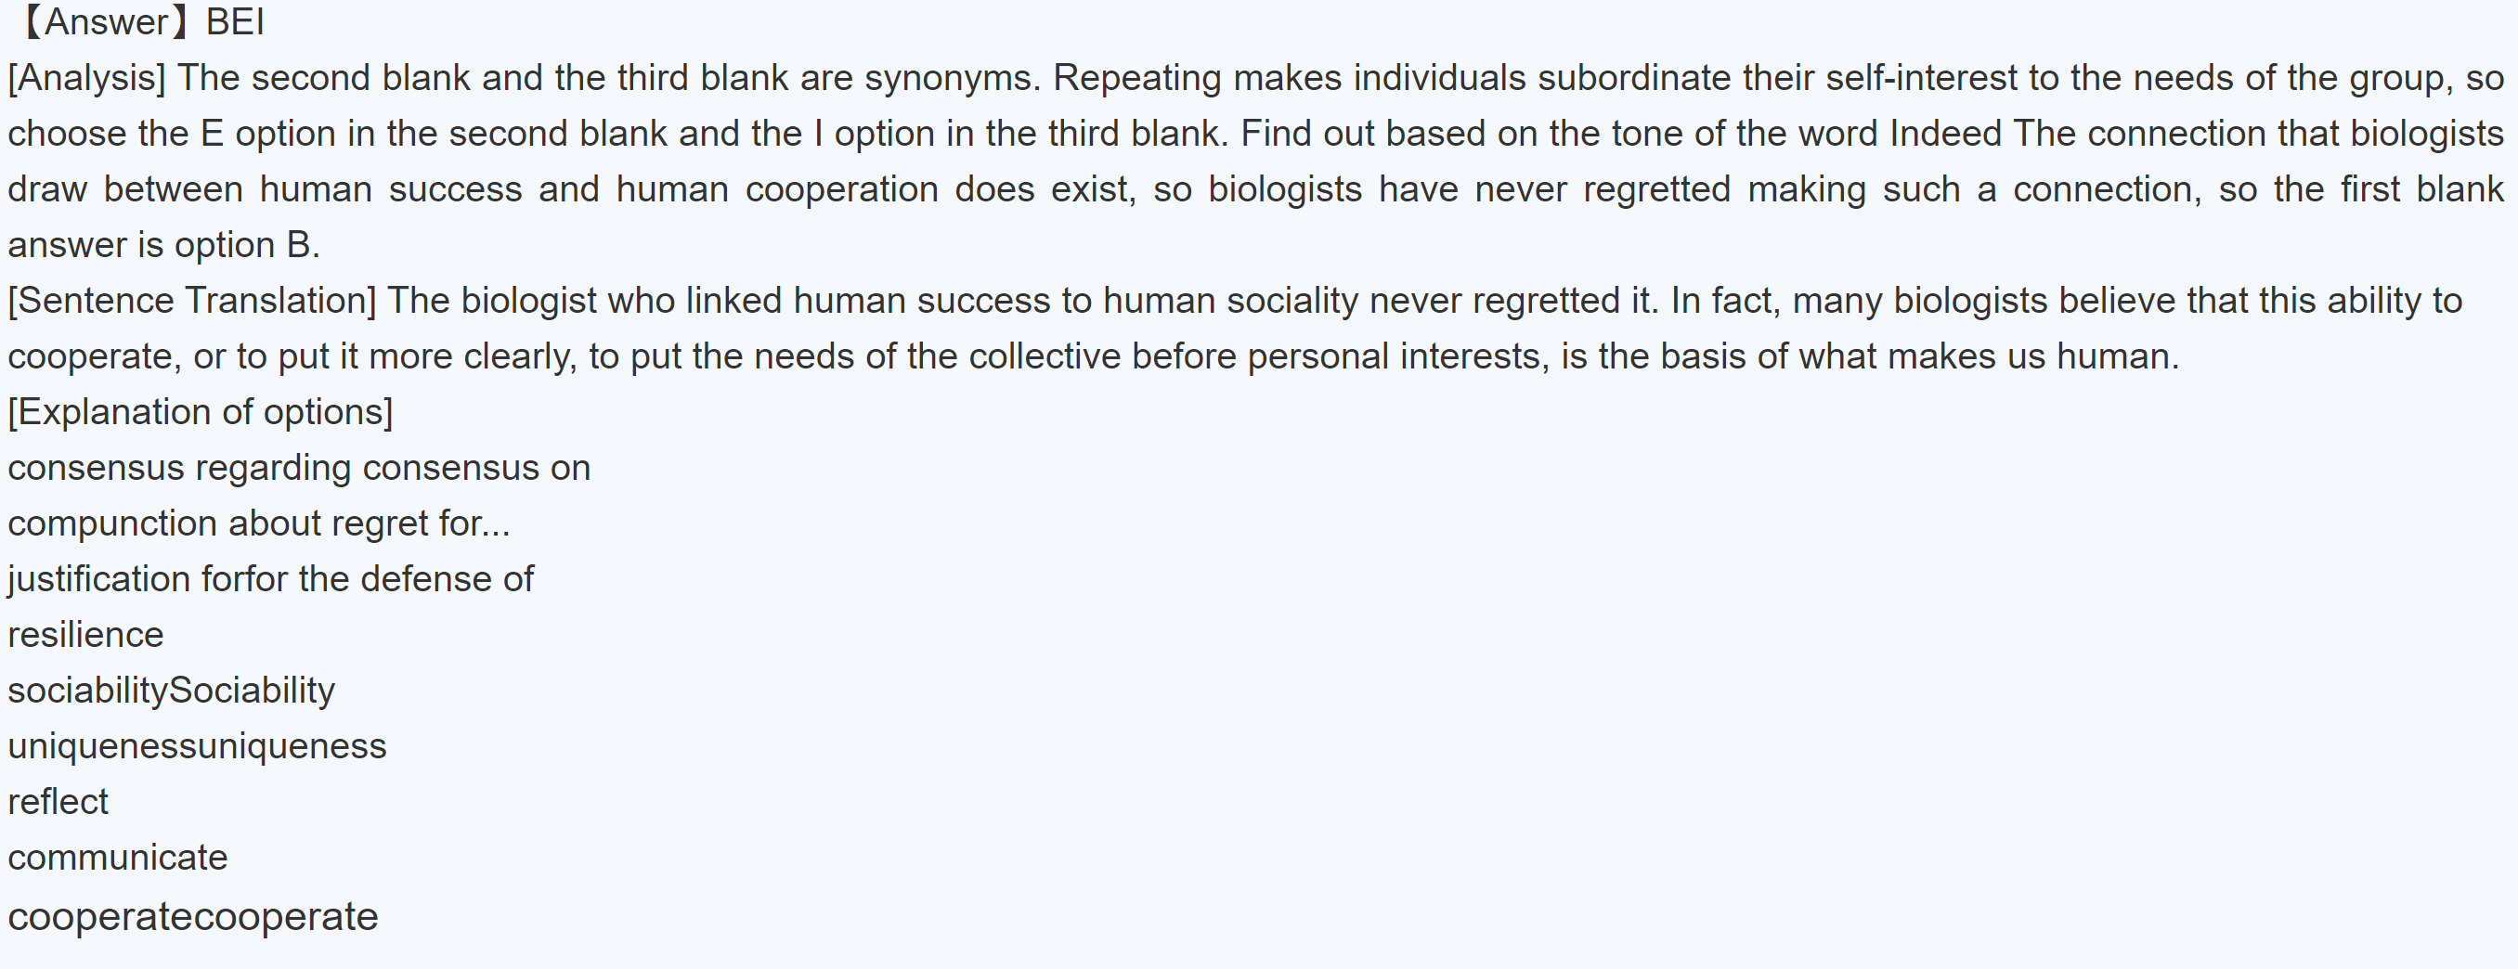
Task: Click the "[Analysis]" heading label
Action: pos(87,78)
